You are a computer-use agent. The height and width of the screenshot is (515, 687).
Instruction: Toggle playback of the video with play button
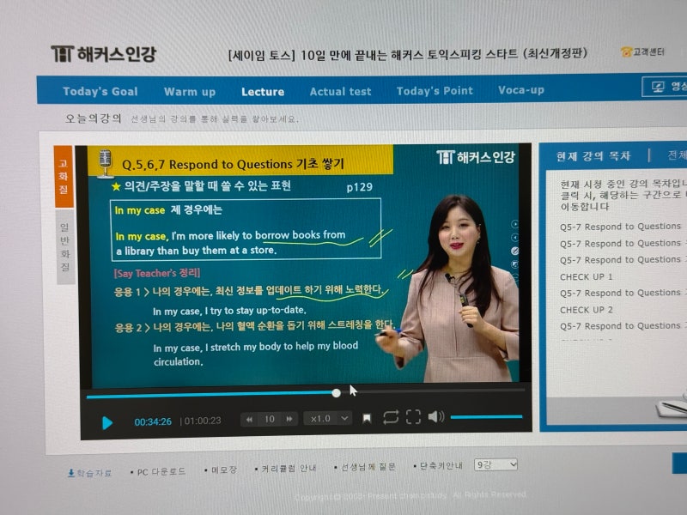106,421
